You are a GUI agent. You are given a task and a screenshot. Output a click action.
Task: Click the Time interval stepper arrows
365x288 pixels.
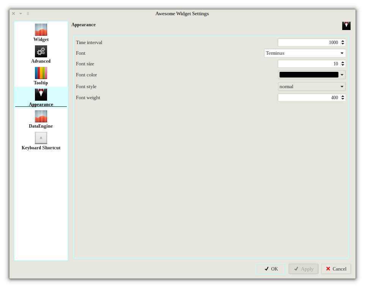(343, 43)
